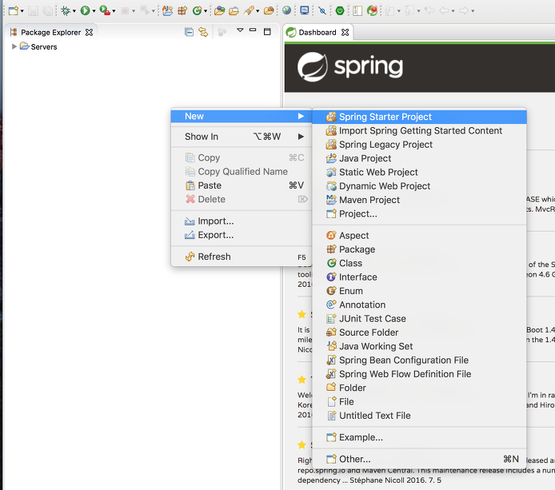This screenshot has height=490, width=555.
Task: Open the New Java Class dropdown arrow
Action: click(x=206, y=11)
